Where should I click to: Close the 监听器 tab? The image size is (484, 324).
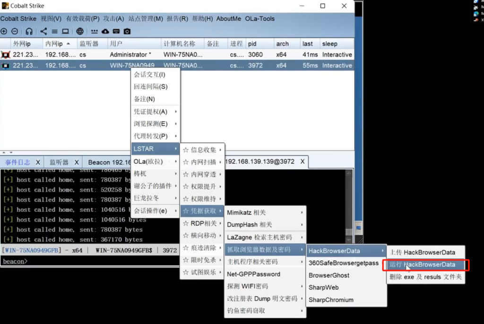77,162
